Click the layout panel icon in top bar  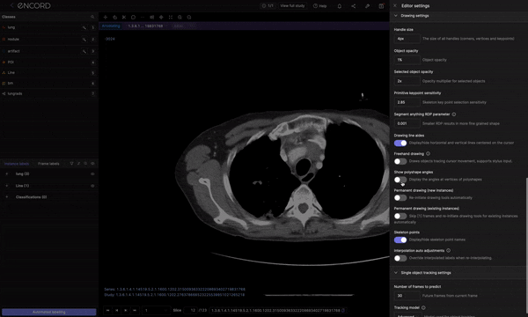click(381, 6)
